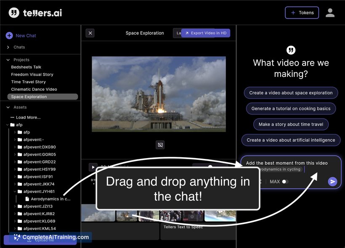Open the user profile icon
This screenshot has width=345, height=248.
tap(330, 13)
